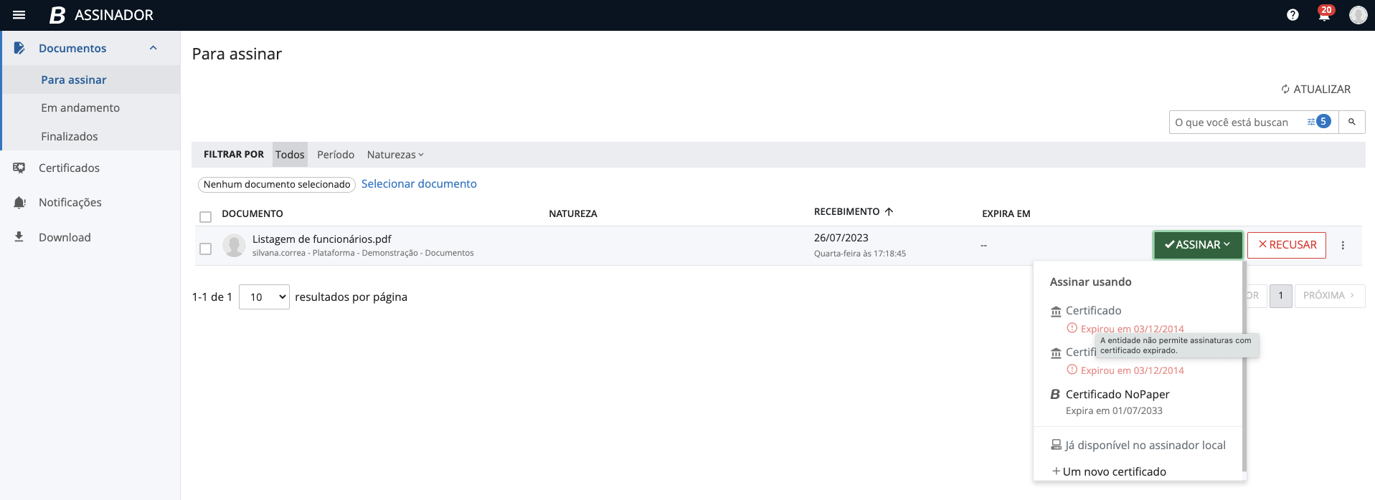Switch to Em andamento in sidebar
Image resolution: width=1375 pixels, height=500 pixels.
80,107
